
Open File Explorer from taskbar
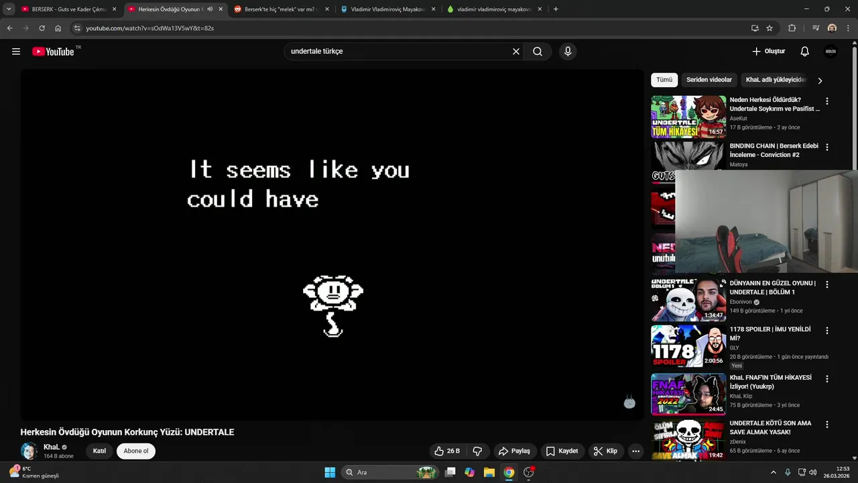(x=489, y=472)
